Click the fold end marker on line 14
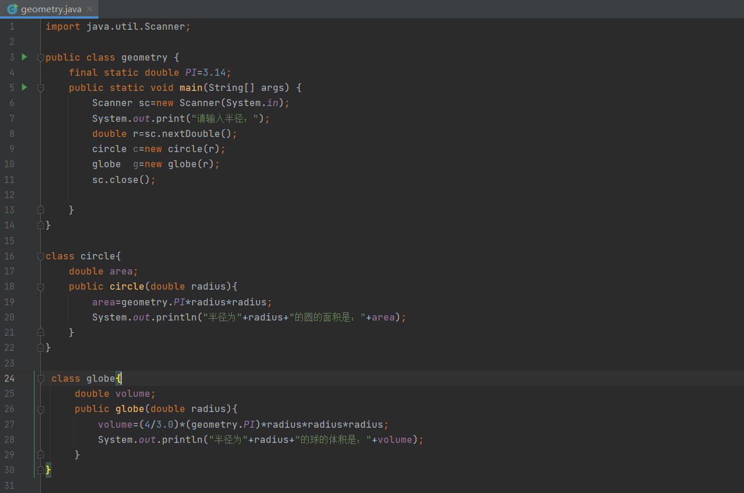Screen dimensions: 744x493 pyautogui.click(x=40, y=224)
